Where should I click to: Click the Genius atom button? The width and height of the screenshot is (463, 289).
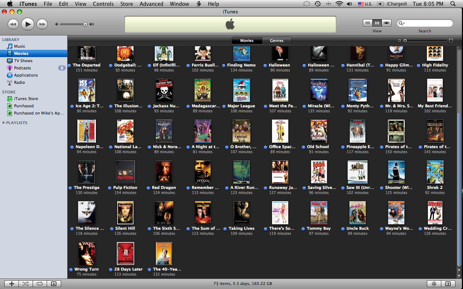(x=434, y=284)
